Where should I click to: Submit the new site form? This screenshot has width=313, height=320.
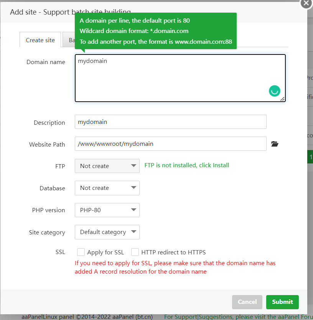[x=282, y=302]
